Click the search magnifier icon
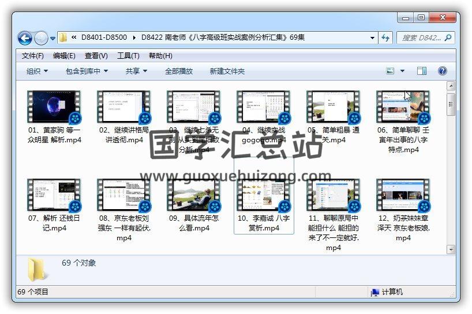The width and height of the screenshot is (472, 314). tap(448, 38)
